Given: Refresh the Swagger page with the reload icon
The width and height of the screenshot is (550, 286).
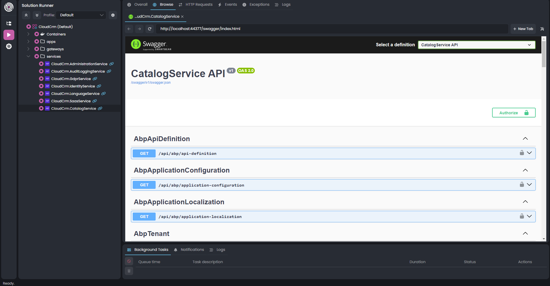Looking at the screenshot, I should point(150,29).
